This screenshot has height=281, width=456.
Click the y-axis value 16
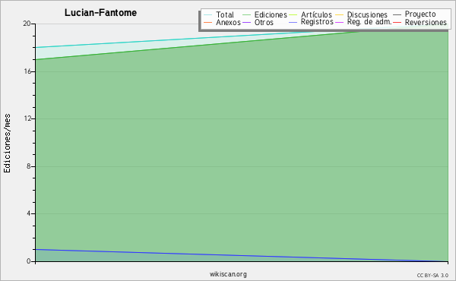point(27,71)
